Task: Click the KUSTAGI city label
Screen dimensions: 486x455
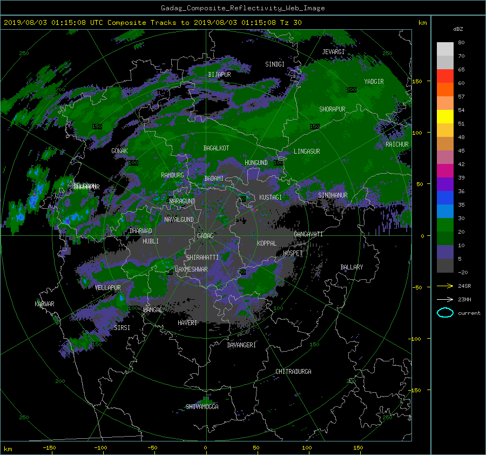Action: pos(271,197)
